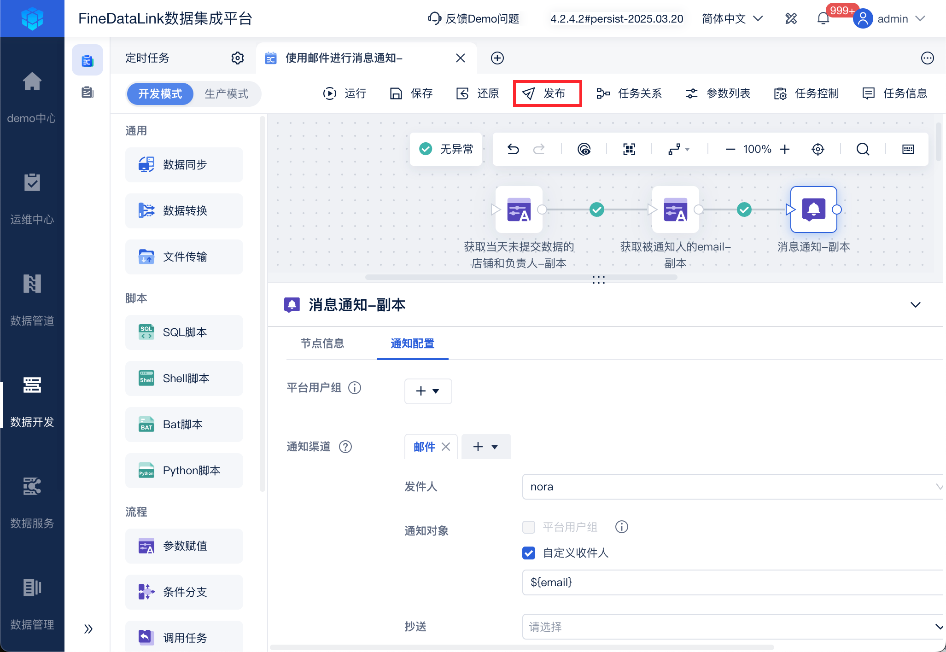Click the locate-center target icon
This screenshot has height=652, width=946.
click(x=818, y=149)
